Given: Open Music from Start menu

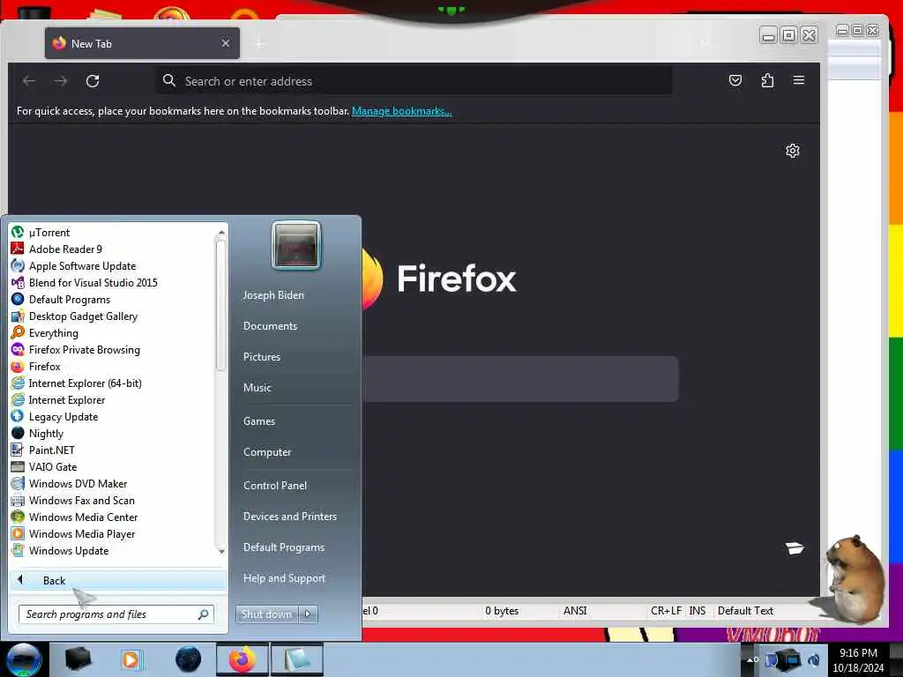Looking at the screenshot, I should (x=257, y=388).
